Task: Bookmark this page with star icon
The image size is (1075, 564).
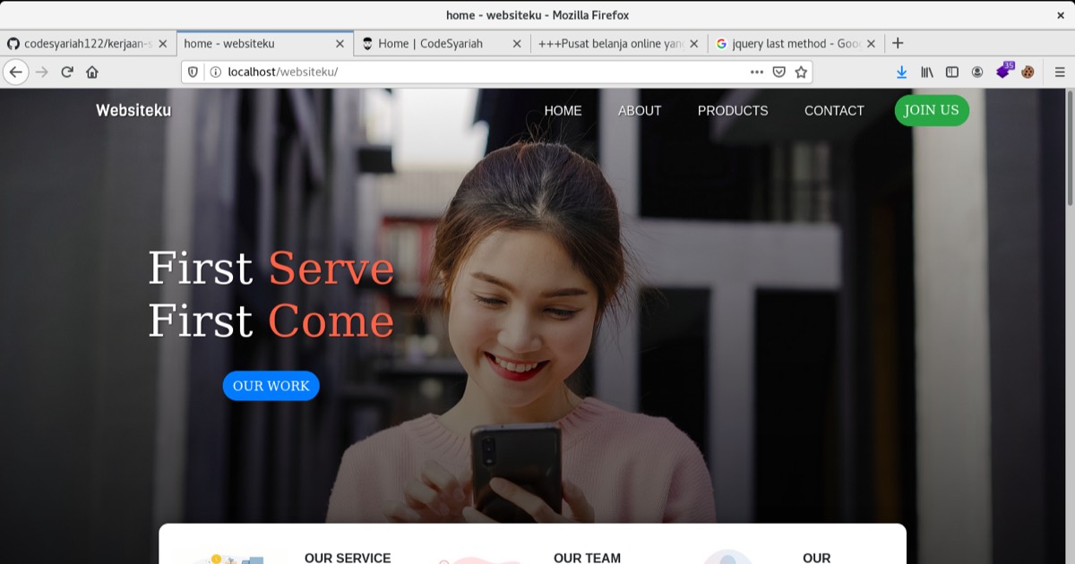Action: tap(801, 73)
